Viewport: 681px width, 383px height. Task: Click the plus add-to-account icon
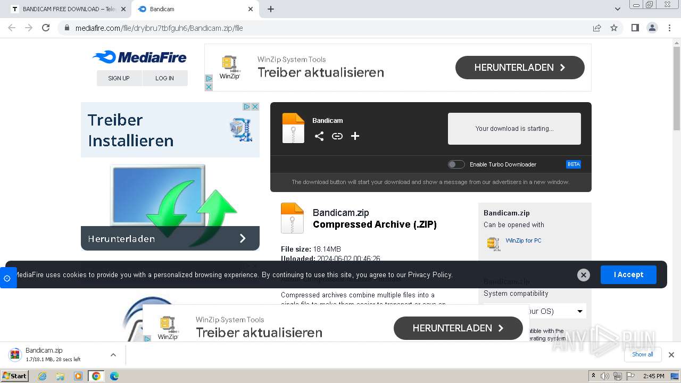pyautogui.click(x=355, y=136)
